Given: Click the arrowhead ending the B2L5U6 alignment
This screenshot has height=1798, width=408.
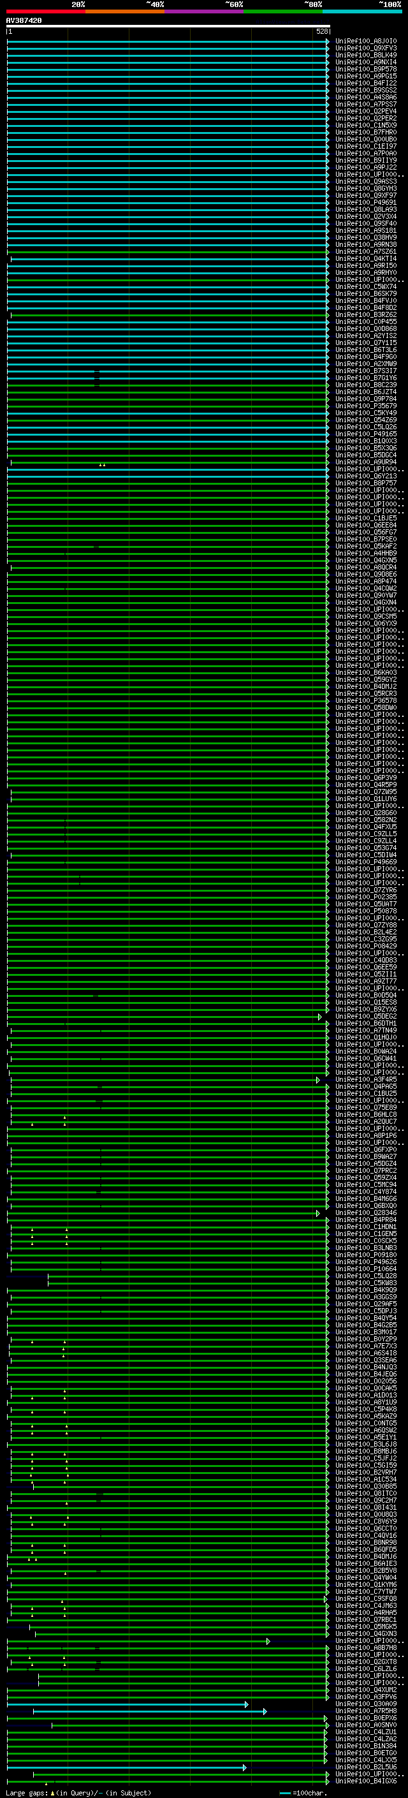Looking at the screenshot, I should click(244, 1767).
